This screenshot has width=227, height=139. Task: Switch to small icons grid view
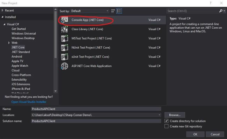(x=113, y=11)
